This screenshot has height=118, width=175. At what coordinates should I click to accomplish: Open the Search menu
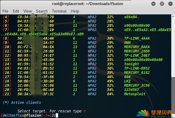[42, 11]
